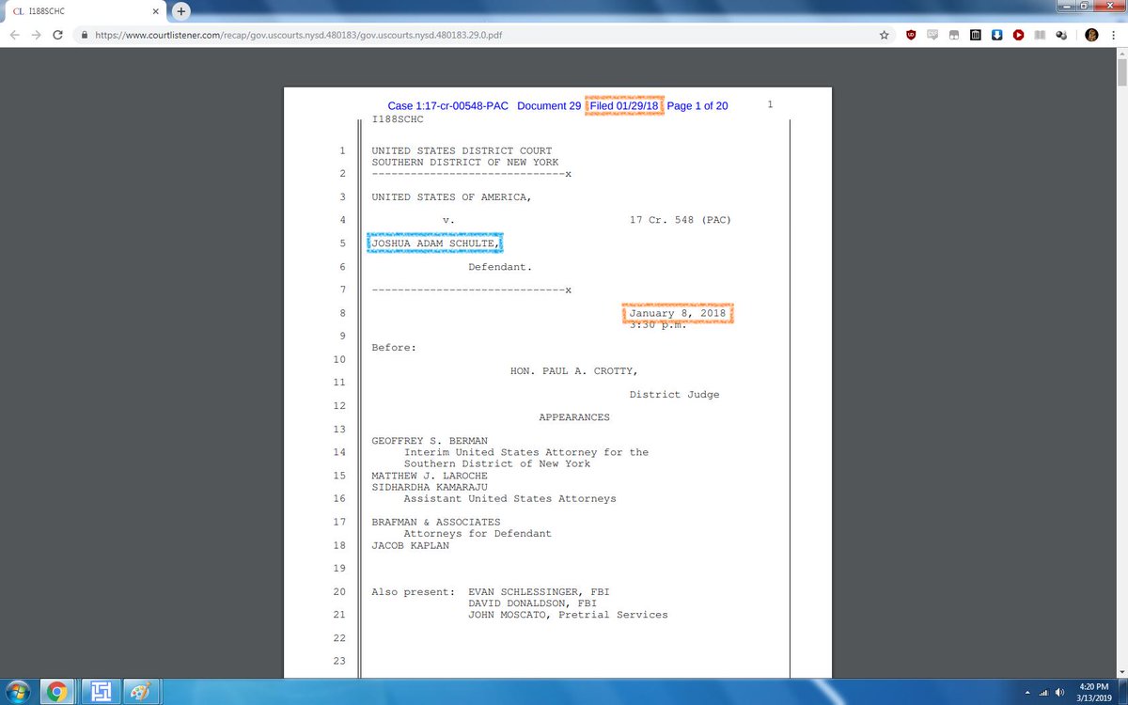Click the '17 Cr. 548 (PAC)' text
The image size is (1128, 705).
coord(681,220)
